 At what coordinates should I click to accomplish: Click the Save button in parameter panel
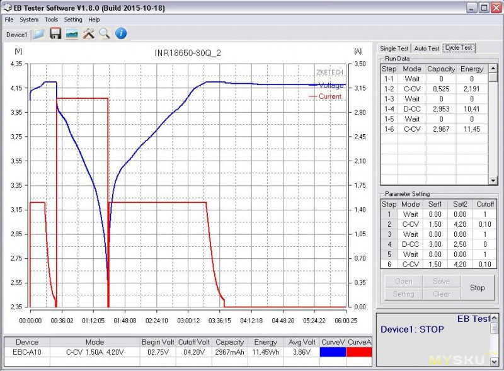coord(442,282)
